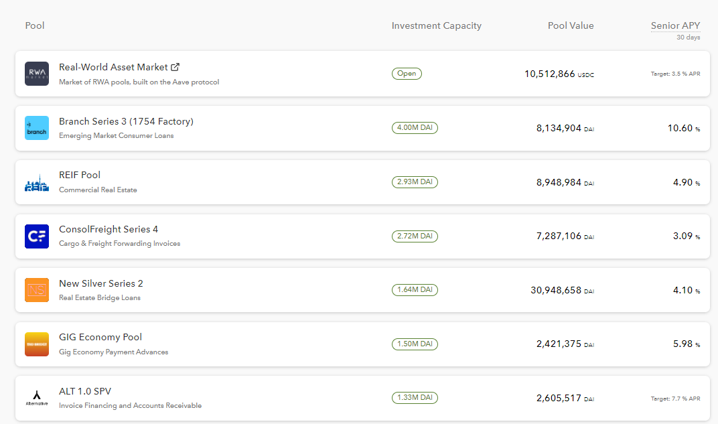Open the Real-World Asset Market pool
This screenshot has width=718, height=424.
click(x=113, y=67)
